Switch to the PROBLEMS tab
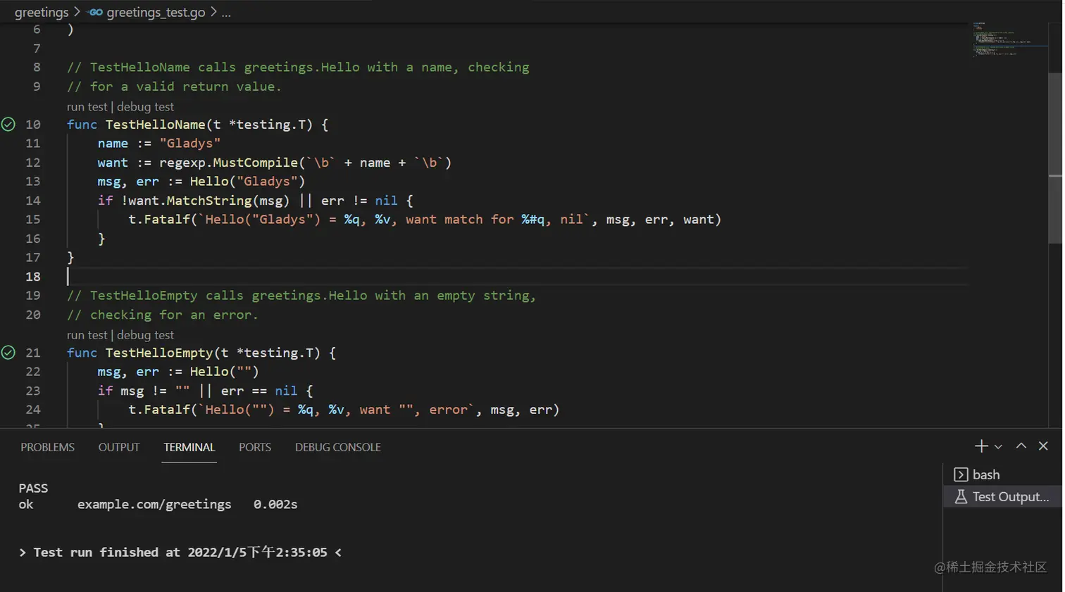 (x=47, y=447)
